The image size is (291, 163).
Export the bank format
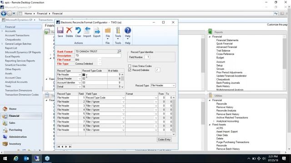[x=97, y=32]
